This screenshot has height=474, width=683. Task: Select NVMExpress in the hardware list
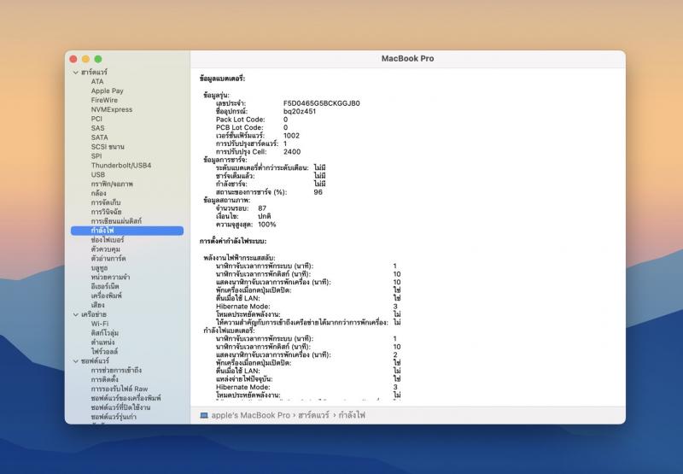(112, 109)
